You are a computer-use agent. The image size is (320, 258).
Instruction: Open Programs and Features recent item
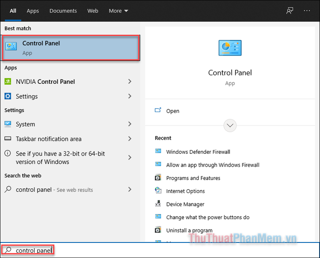(x=193, y=178)
